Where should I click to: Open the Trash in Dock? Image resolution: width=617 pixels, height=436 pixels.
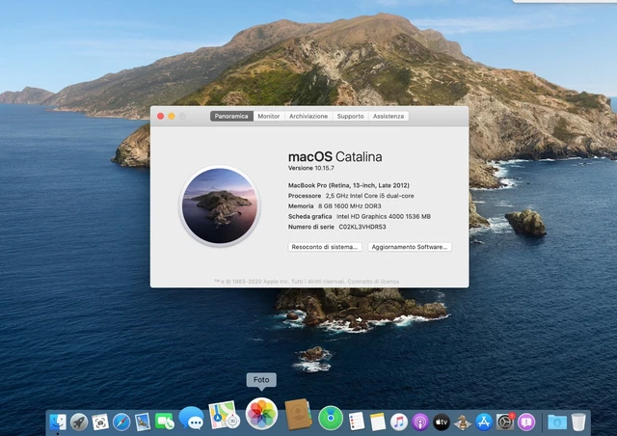coord(578,422)
